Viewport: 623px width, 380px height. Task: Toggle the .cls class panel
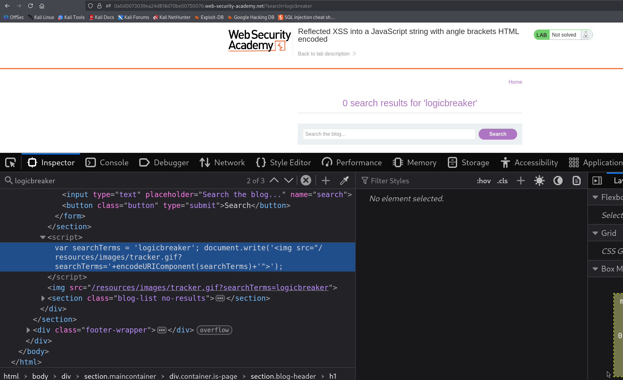pos(502,181)
